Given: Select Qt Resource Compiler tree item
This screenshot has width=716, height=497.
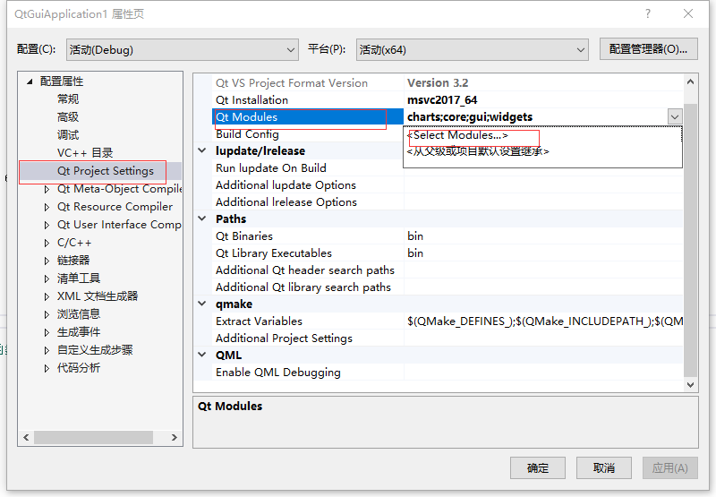Looking at the screenshot, I should 115,207.
